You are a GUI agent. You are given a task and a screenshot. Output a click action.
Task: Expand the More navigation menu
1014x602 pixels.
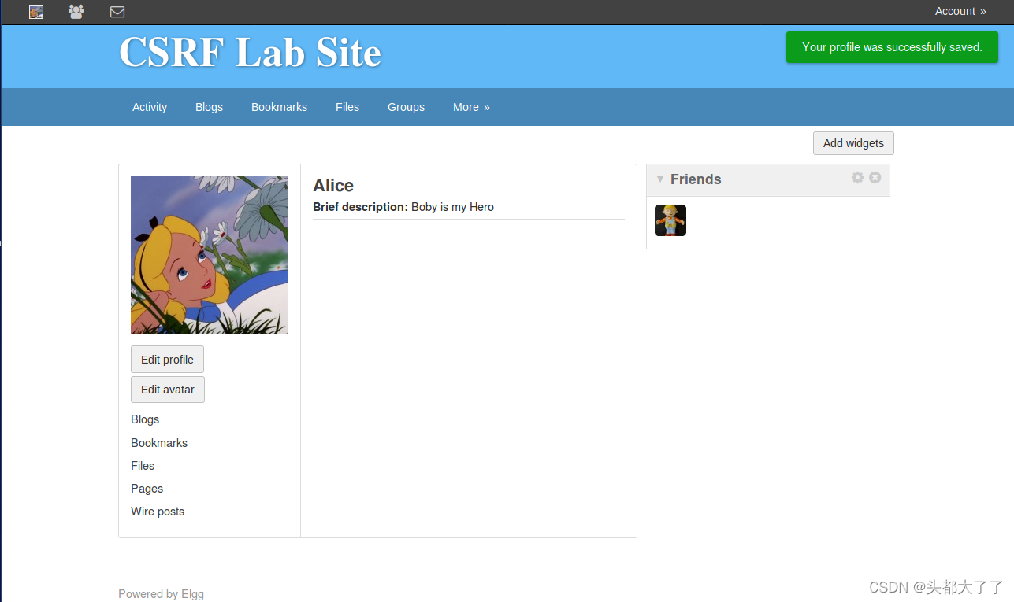[470, 107]
